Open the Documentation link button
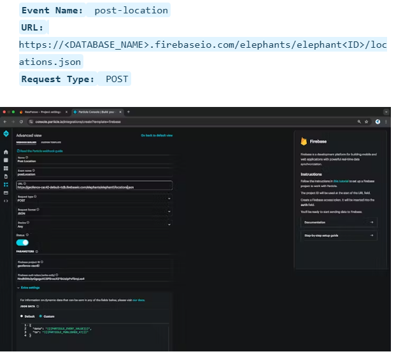The image size is (396, 354). pyautogui.click(x=339, y=222)
